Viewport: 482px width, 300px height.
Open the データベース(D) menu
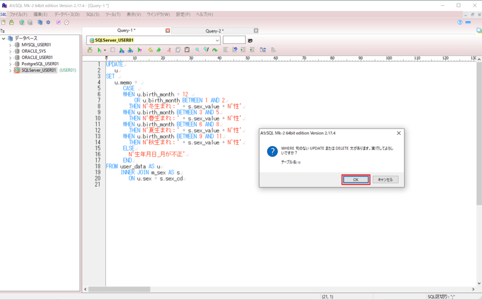pos(67,15)
